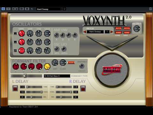The image size is (153, 115).
Task: Click oscillator 3 Semi knob
Action: [x=30, y=50]
